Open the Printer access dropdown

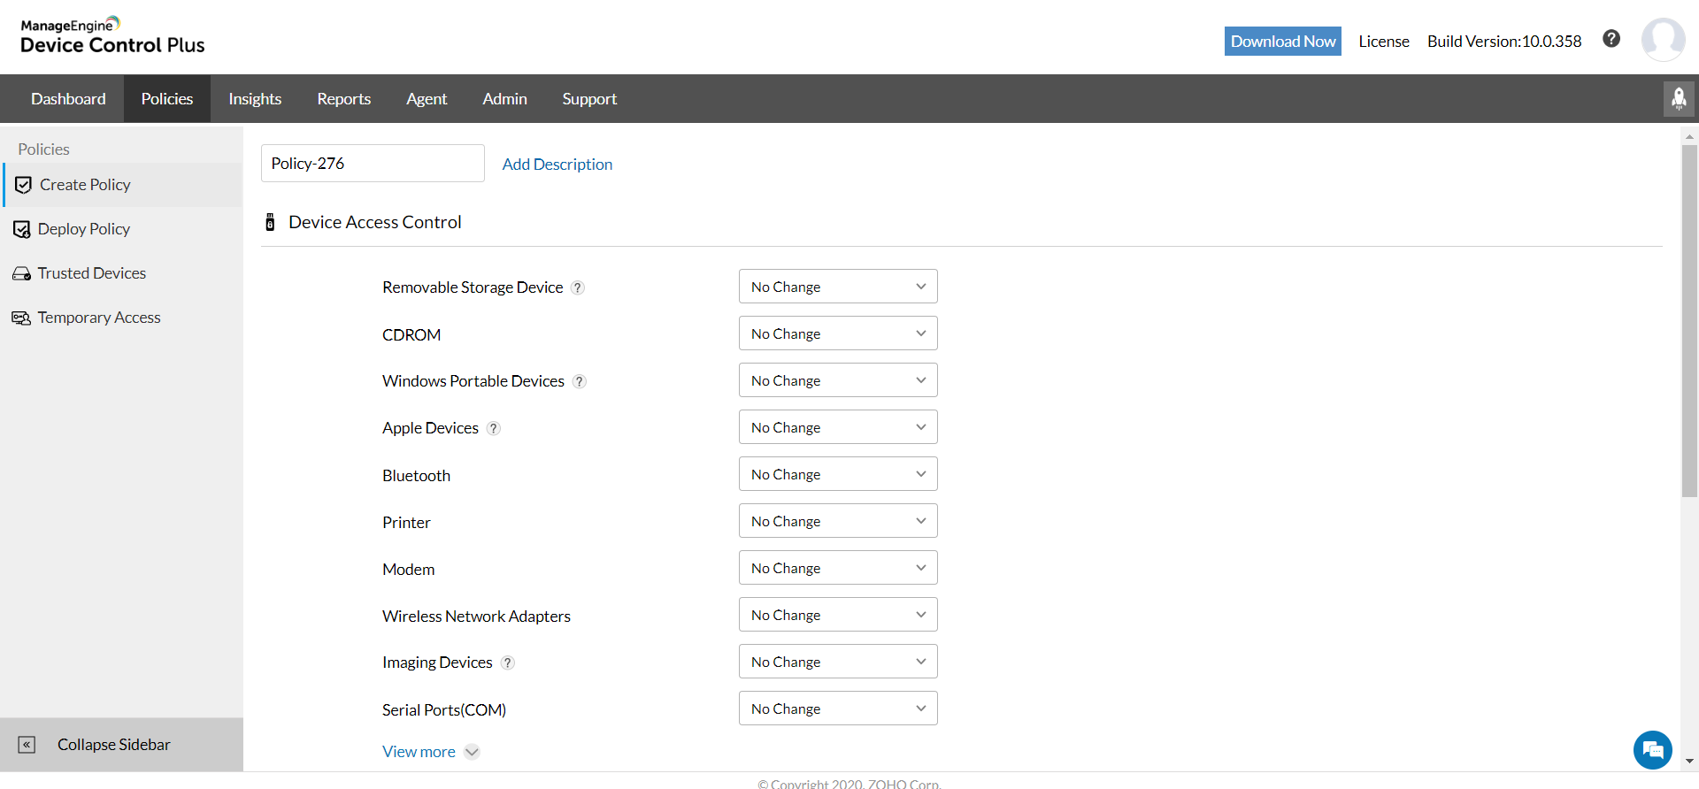(838, 521)
